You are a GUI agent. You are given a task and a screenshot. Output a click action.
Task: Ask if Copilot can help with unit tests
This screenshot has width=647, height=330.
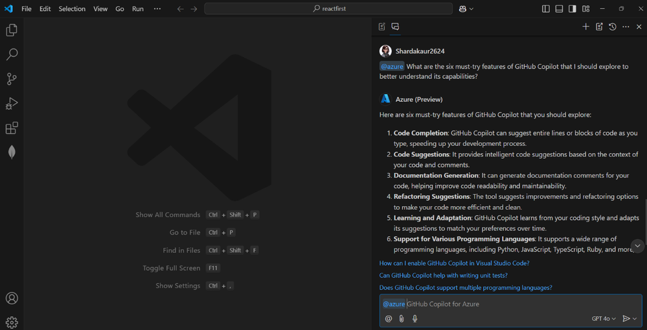(443, 275)
